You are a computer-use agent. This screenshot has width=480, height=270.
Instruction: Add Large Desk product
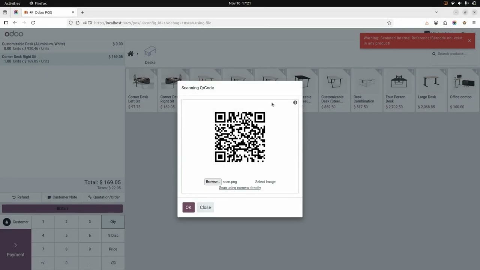tap(430, 90)
